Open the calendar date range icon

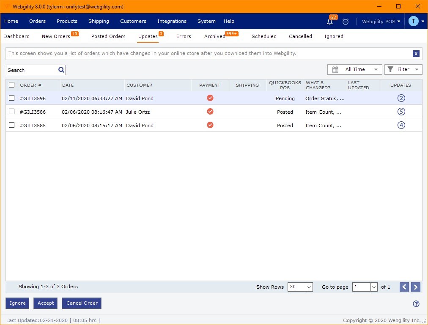335,70
